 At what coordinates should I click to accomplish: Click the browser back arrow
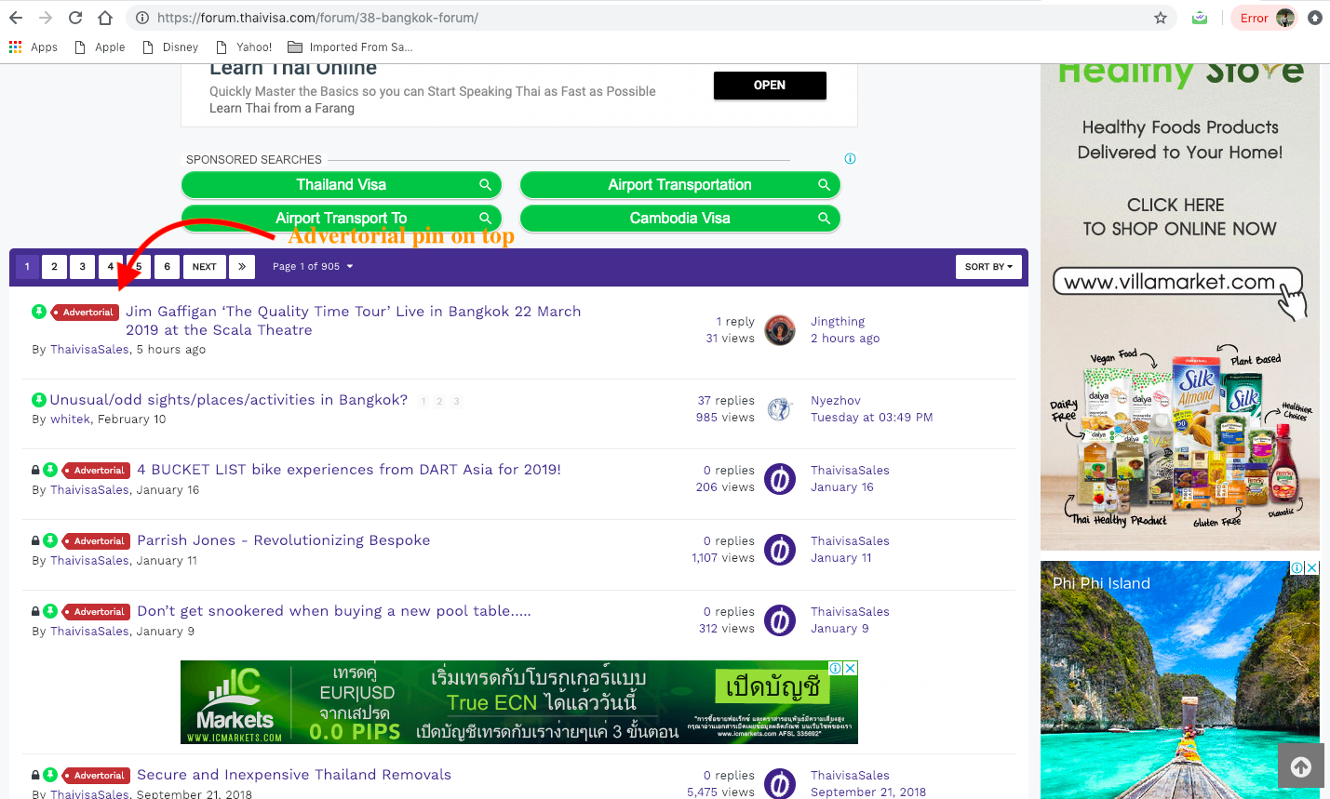[x=16, y=18]
